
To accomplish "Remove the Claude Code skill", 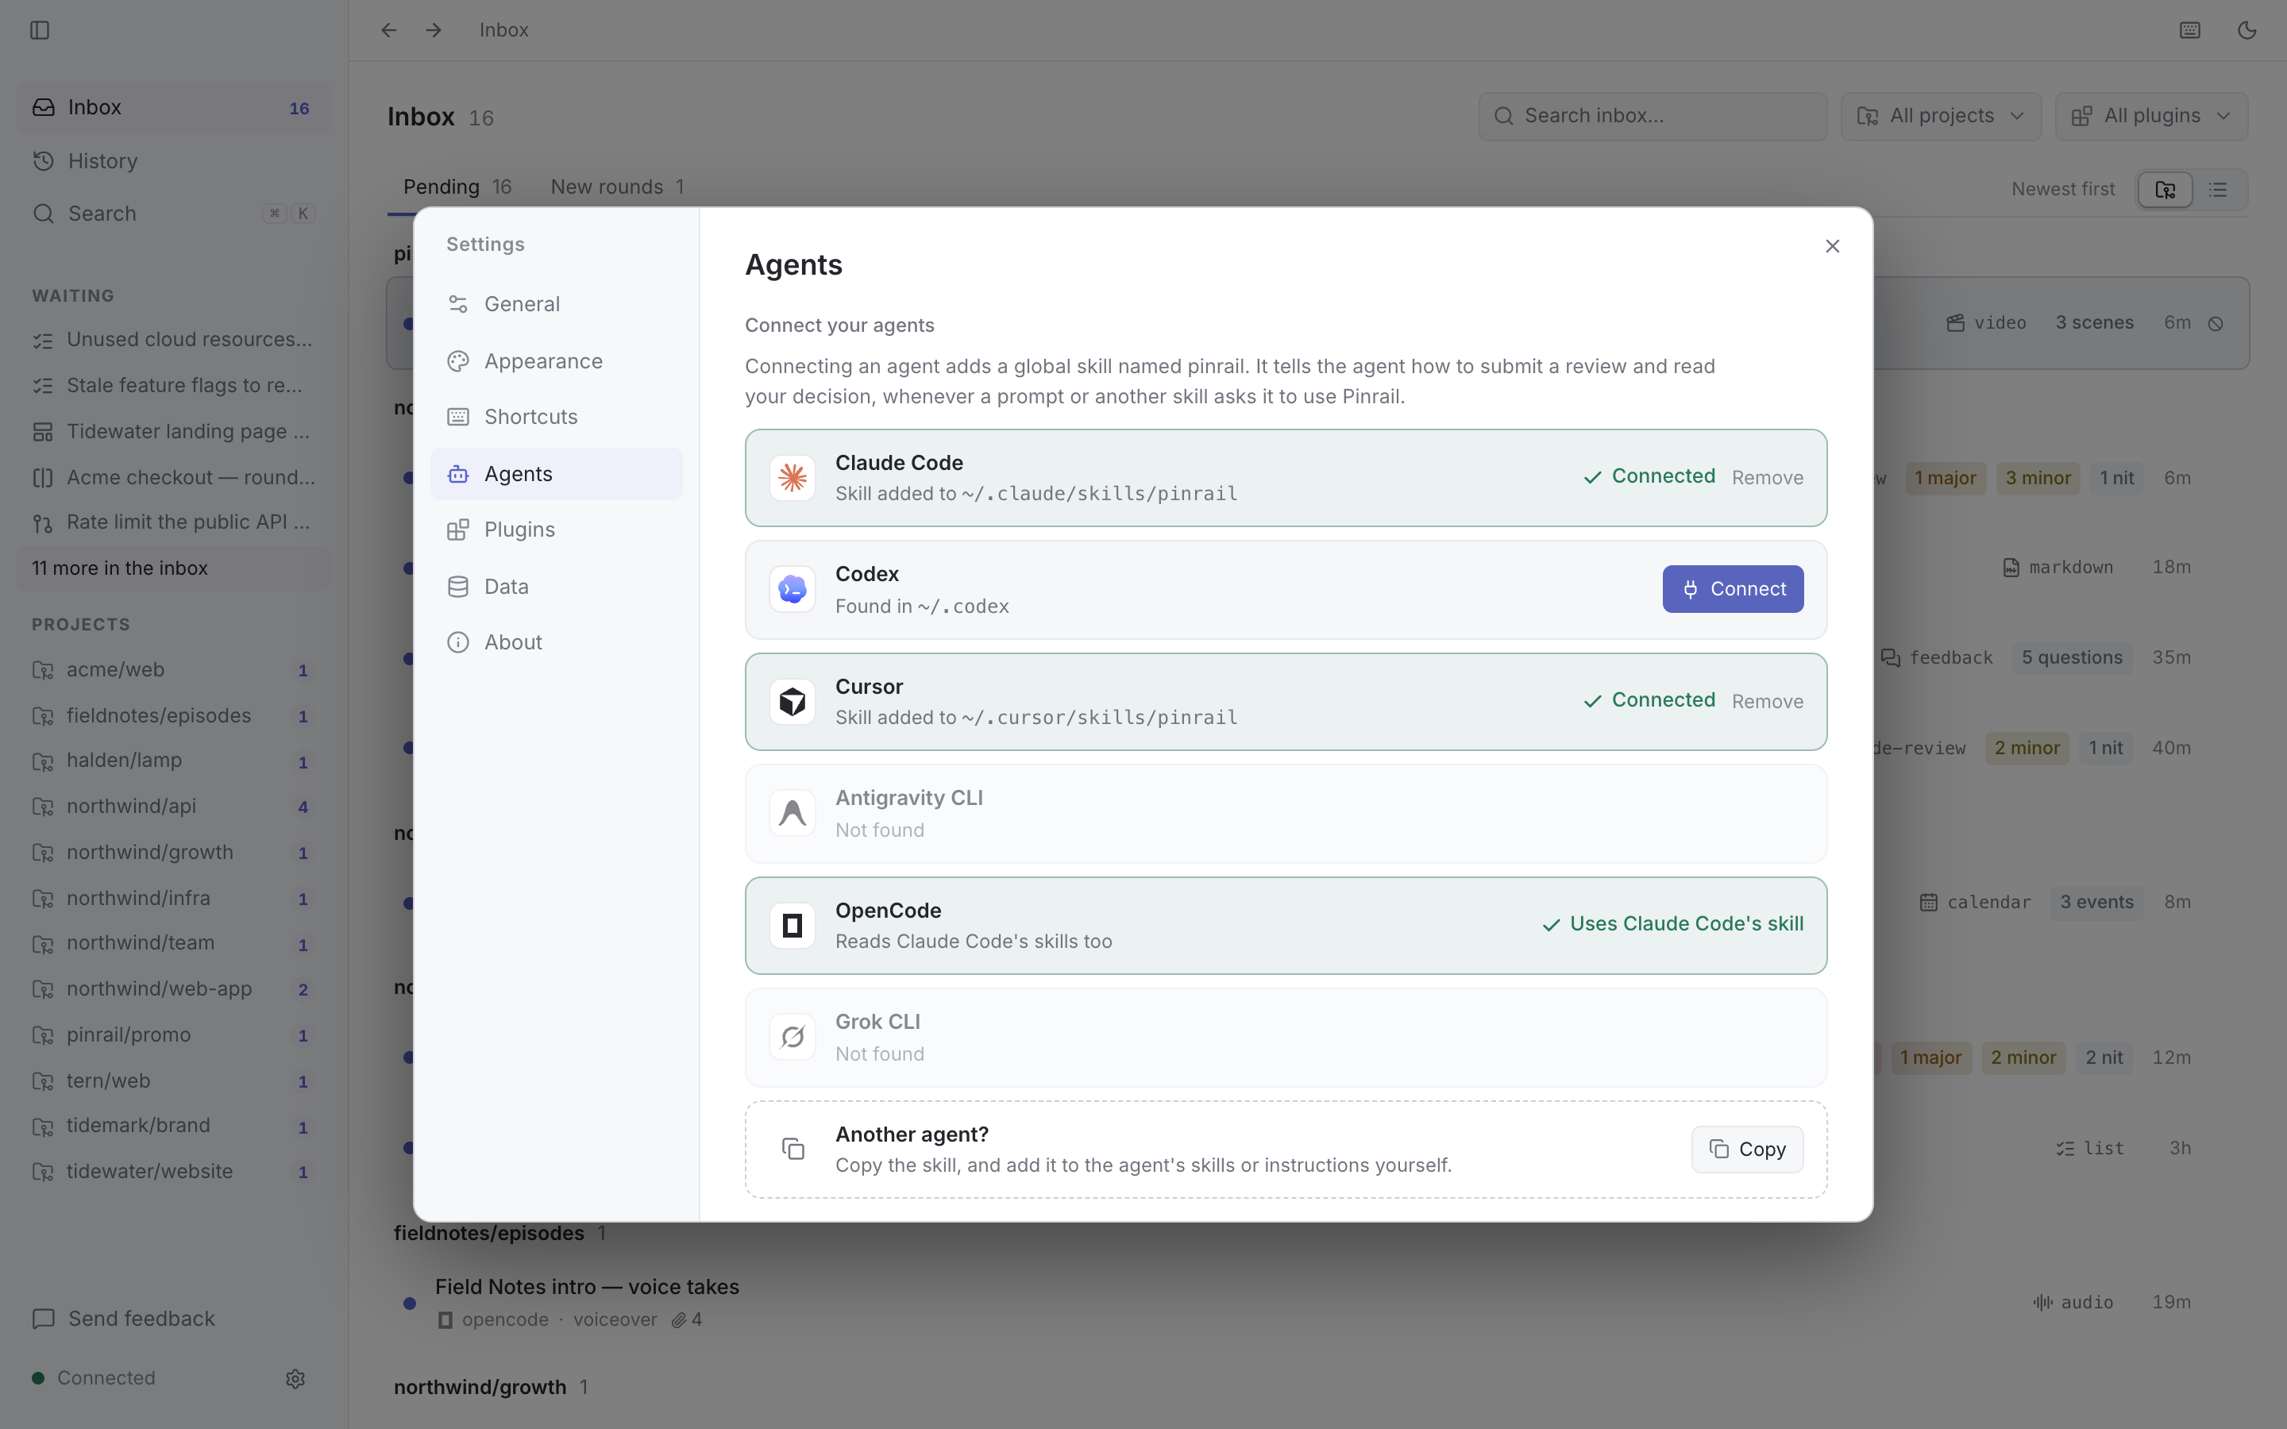I will (x=1767, y=477).
